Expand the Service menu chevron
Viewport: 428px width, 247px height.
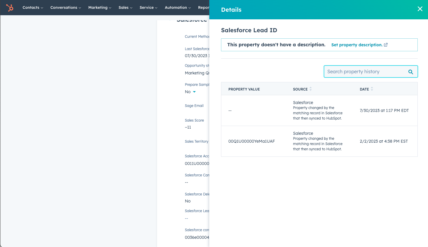156,8
